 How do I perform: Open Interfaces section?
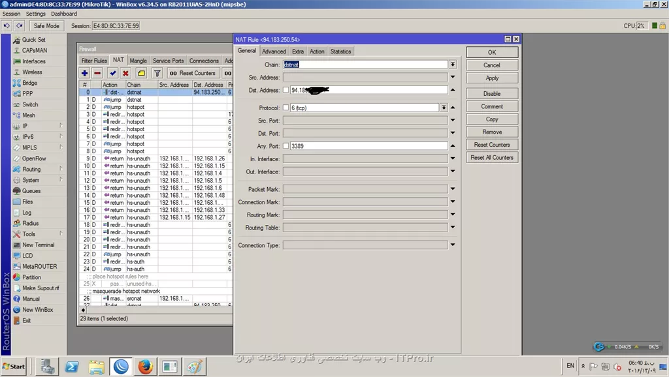pyautogui.click(x=34, y=61)
